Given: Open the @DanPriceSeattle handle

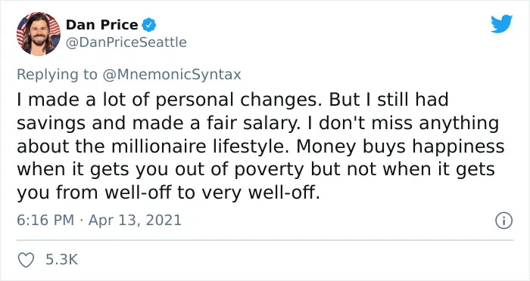Looking at the screenshot, I should pos(126,42).
